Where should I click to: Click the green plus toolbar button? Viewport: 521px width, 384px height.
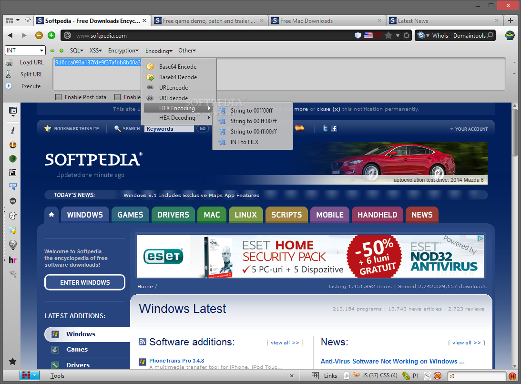(x=51, y=35)
